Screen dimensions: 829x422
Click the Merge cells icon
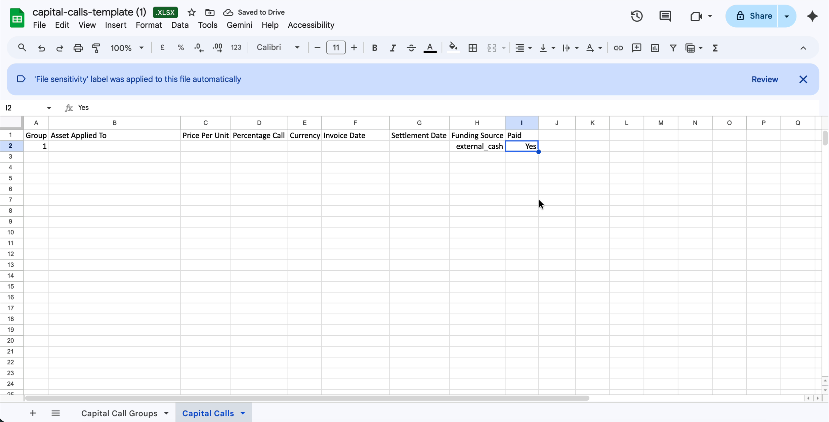tap(492, 48)
